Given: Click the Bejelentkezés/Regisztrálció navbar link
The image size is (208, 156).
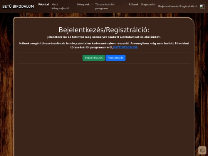Looking at the screenshot, I should coord(178,7).
